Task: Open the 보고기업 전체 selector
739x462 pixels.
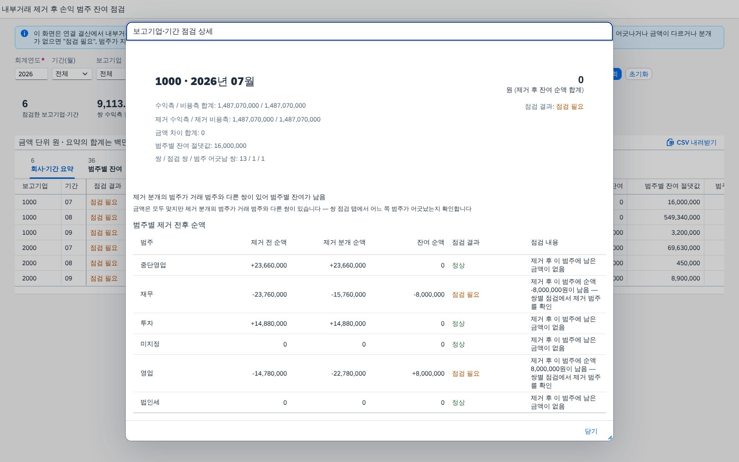Action: [111, 74]
